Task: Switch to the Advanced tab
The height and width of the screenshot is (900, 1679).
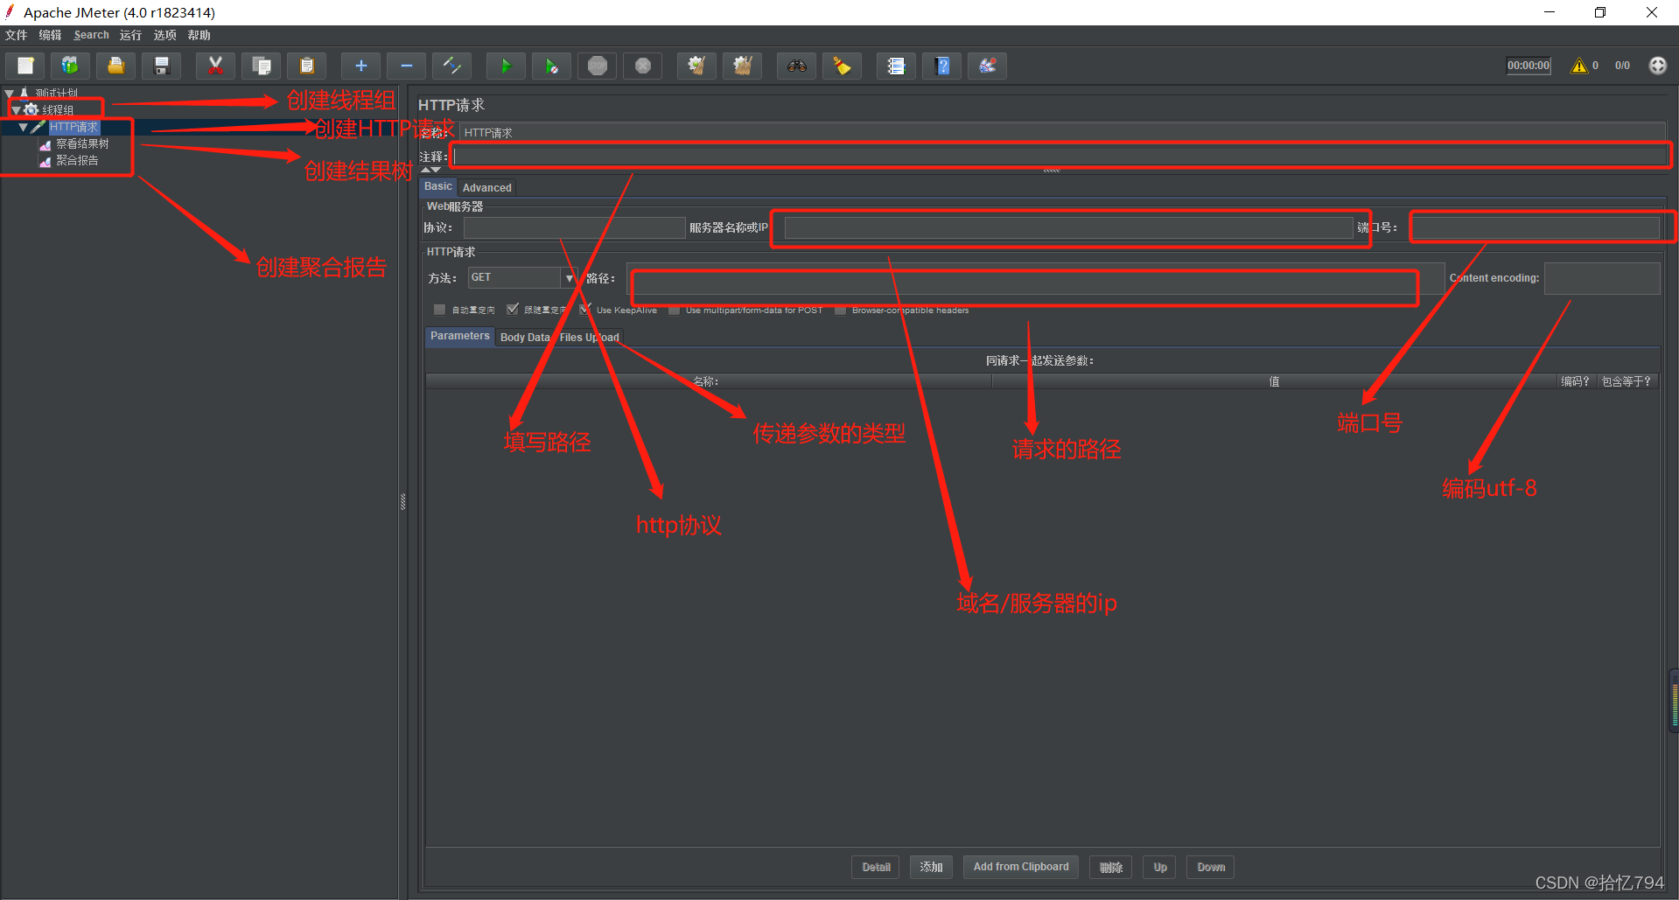Action: coord(486,187)
